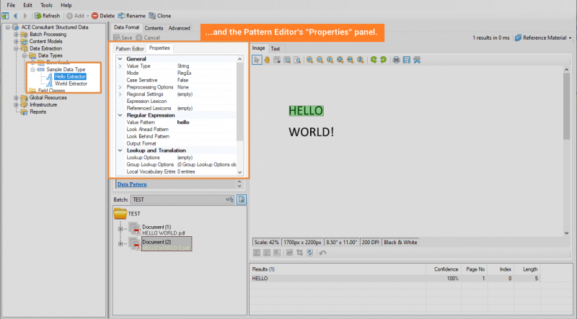Click the Data Pattern link
This screenshot has height=319, width=577.
coord(133,184)
